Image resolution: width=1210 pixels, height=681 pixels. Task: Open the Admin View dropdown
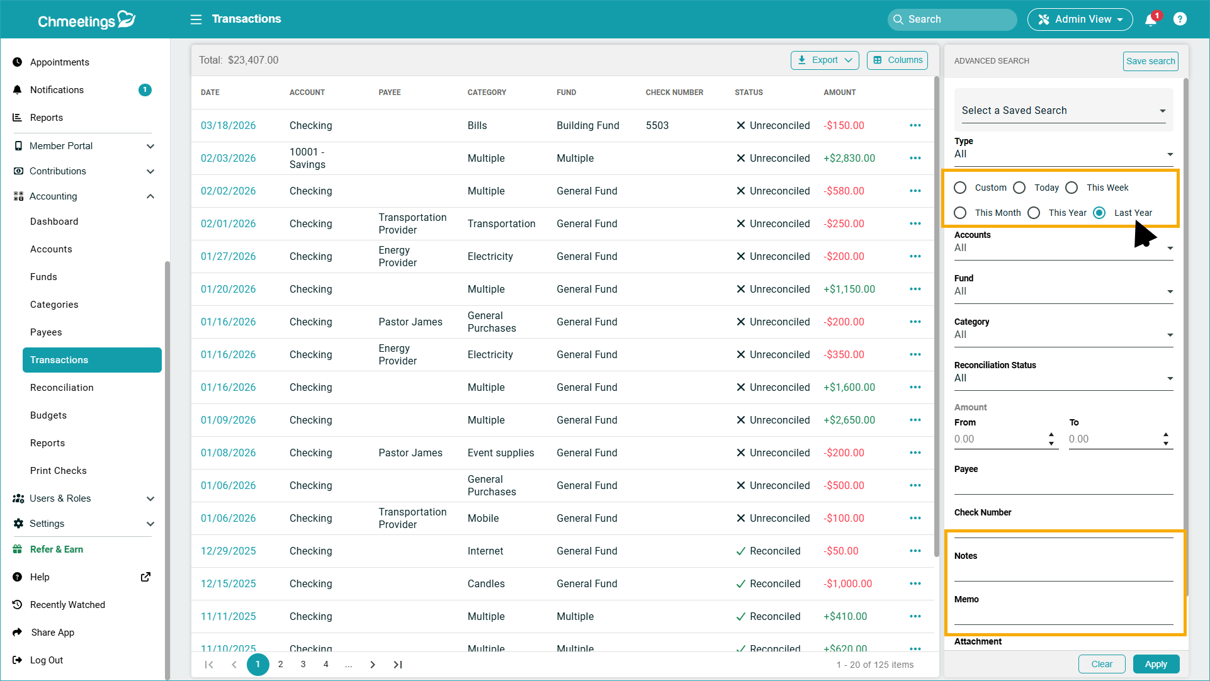point(1080,19)
